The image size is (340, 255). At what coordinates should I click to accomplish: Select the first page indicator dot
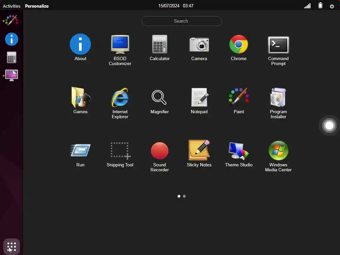point(179,196)
